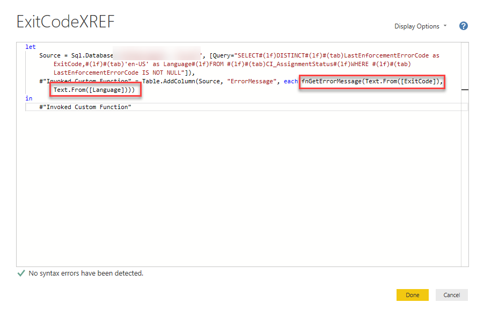Click the Table.AddColumn function call
The height and width of the screenshot is (317, 484).
coord(169,81)
